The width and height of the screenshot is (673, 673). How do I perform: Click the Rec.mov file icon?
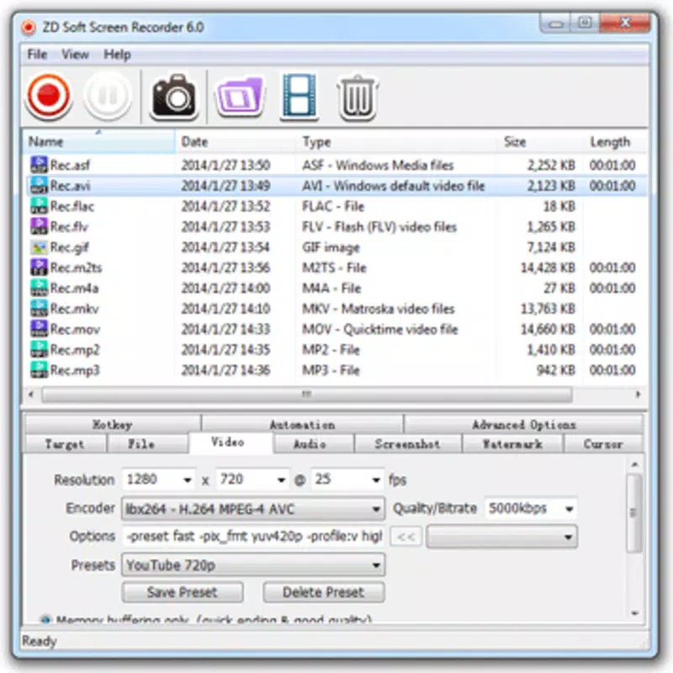pyautogui.click(x=39, y=329)
